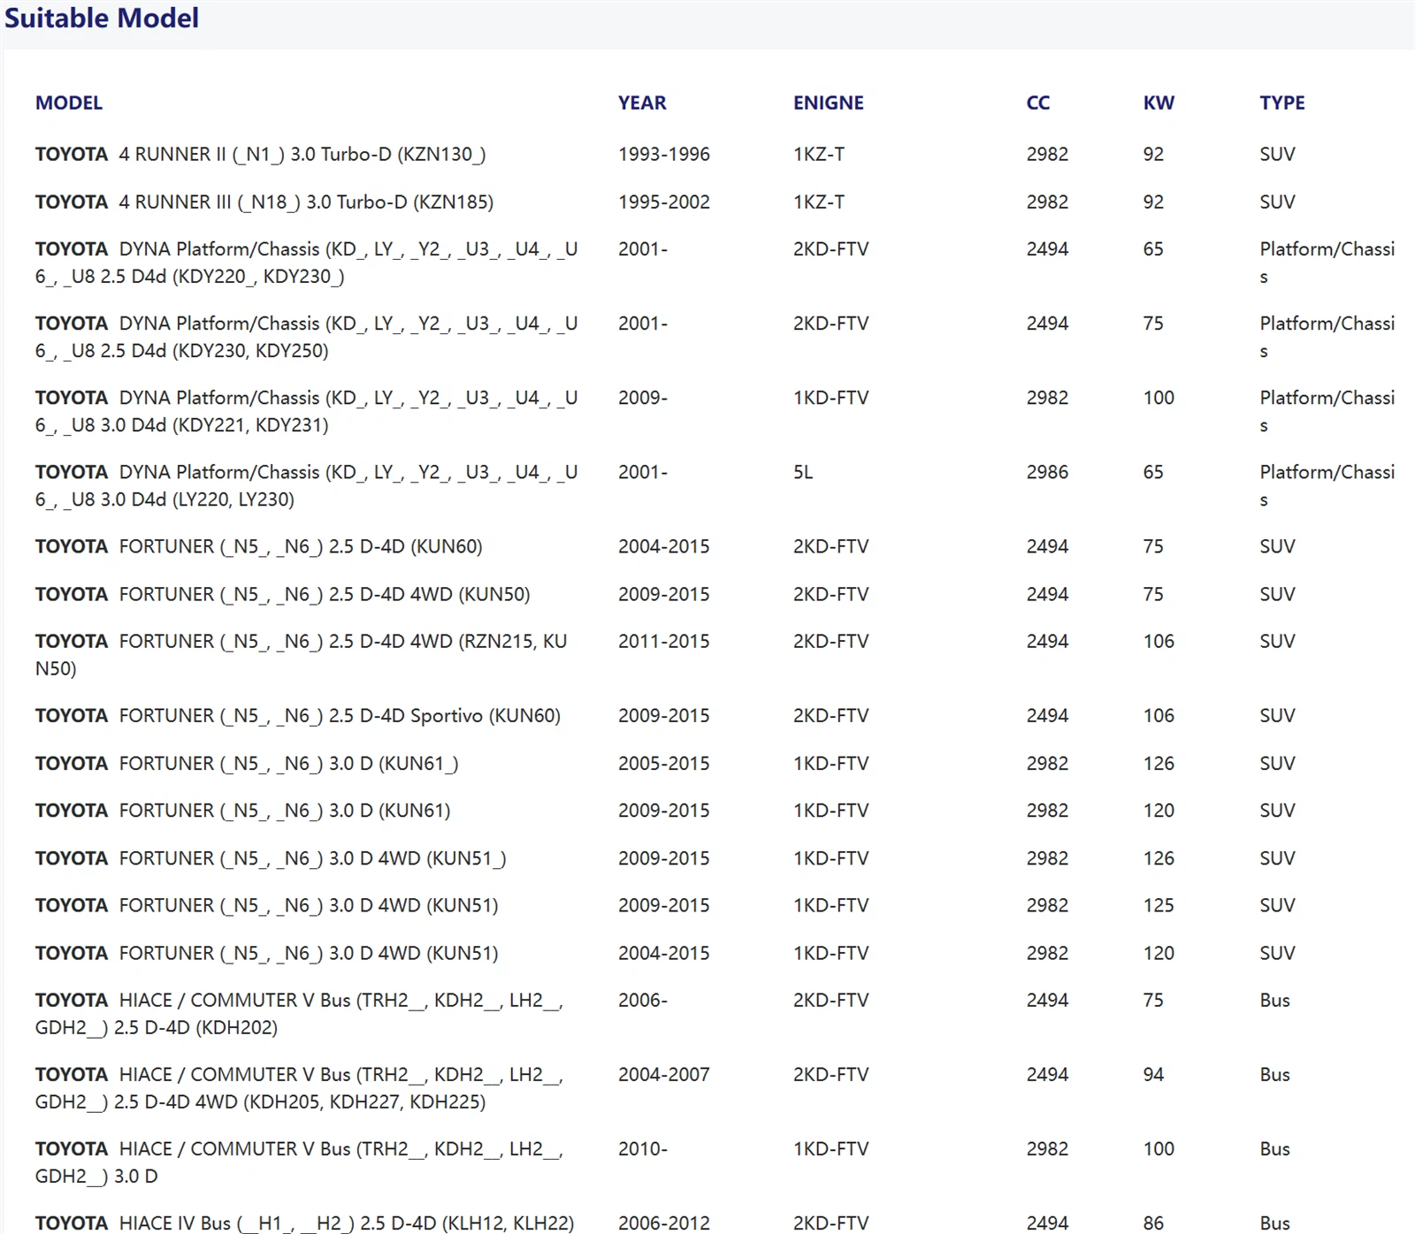
Task: Click the 1KZ-T engine in 4 RUNNER III row
Action: tap(819, 202)
